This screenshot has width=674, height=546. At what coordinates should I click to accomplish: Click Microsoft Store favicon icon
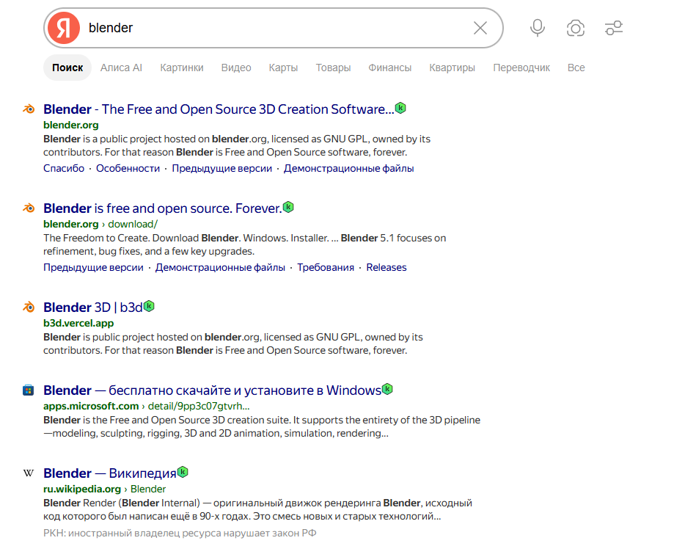click(29, 390)
